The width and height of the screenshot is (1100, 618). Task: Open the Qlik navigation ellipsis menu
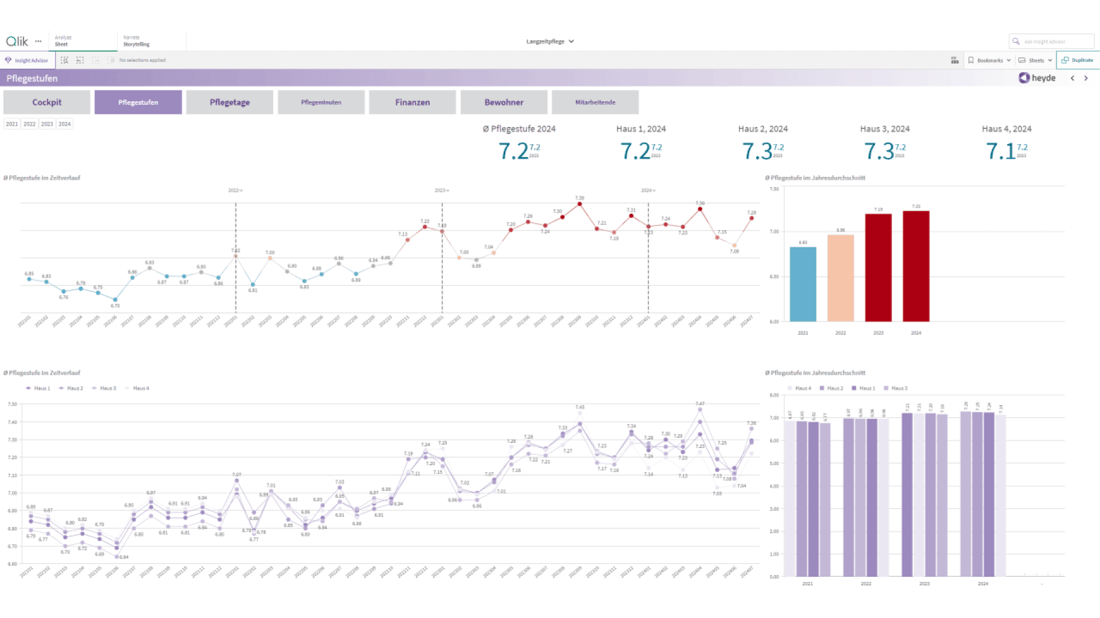38,41
